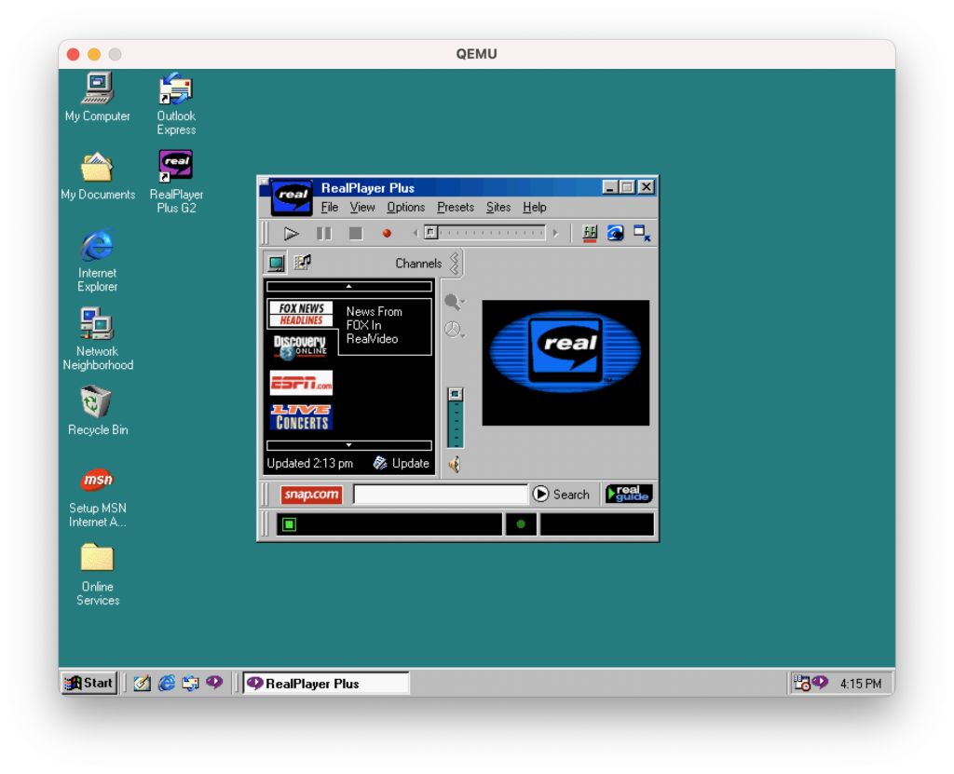The height and width of the screenshot is (774, 954).
Task: Click the blue eye icon in toolbar
Action: [615, 233]
